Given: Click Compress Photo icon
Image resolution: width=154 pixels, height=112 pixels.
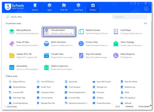Looking at the screenshot, I should tap(38, 92).
